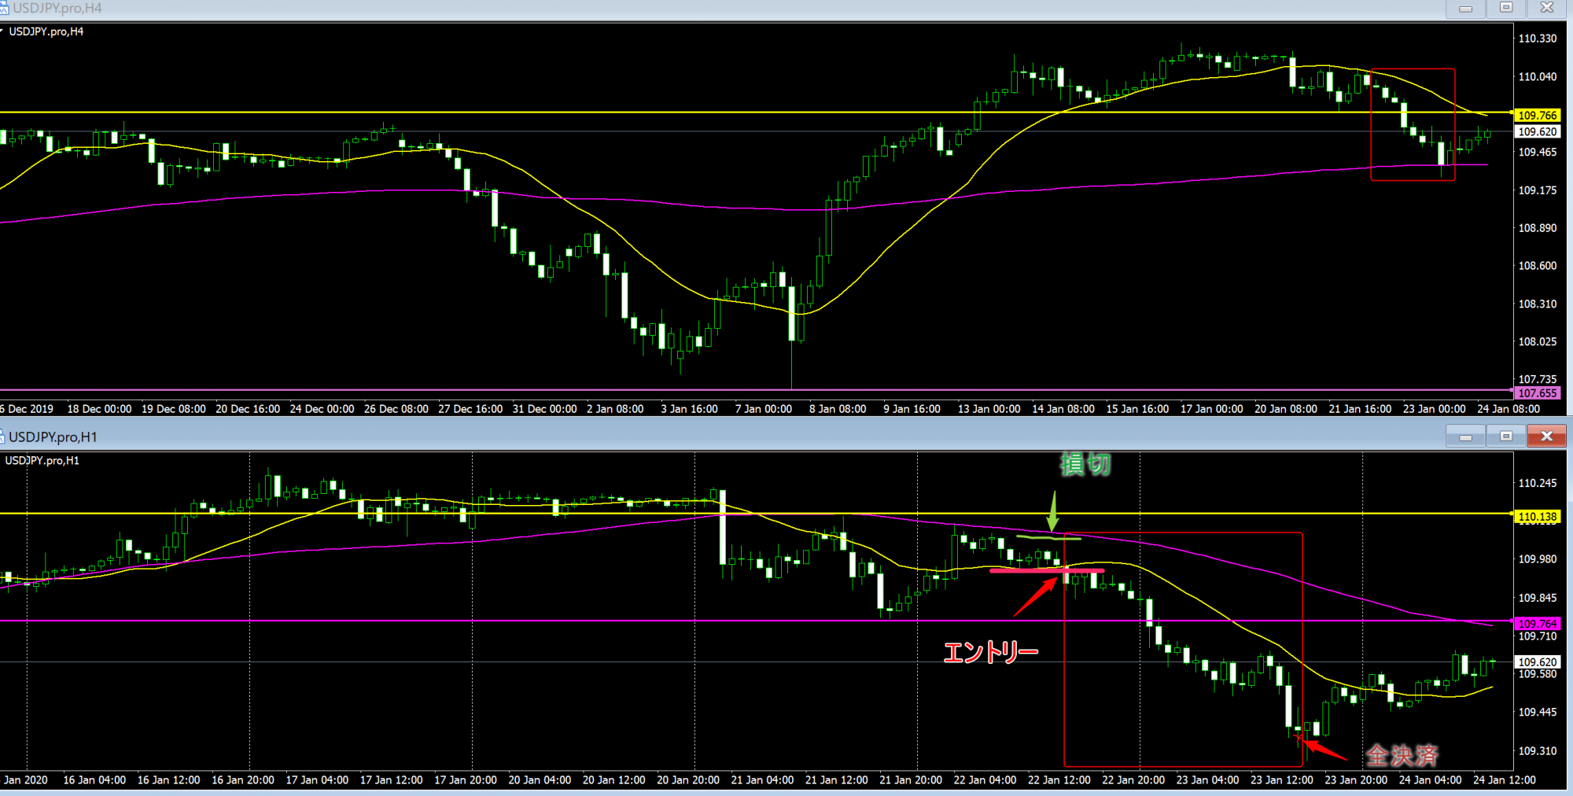Click the chart icon in H4 title bar
Screen dimensions: 1573x796
[4, 8]
